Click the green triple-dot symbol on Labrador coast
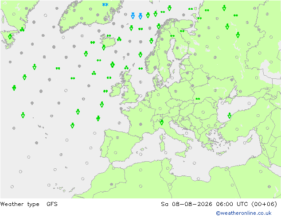Viewport: 281px width, 217px height. [x=22, y=29]
